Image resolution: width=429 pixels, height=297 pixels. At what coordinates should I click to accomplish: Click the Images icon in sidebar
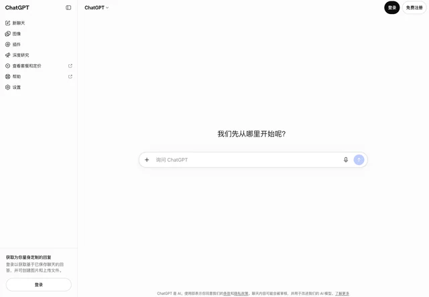7,33
